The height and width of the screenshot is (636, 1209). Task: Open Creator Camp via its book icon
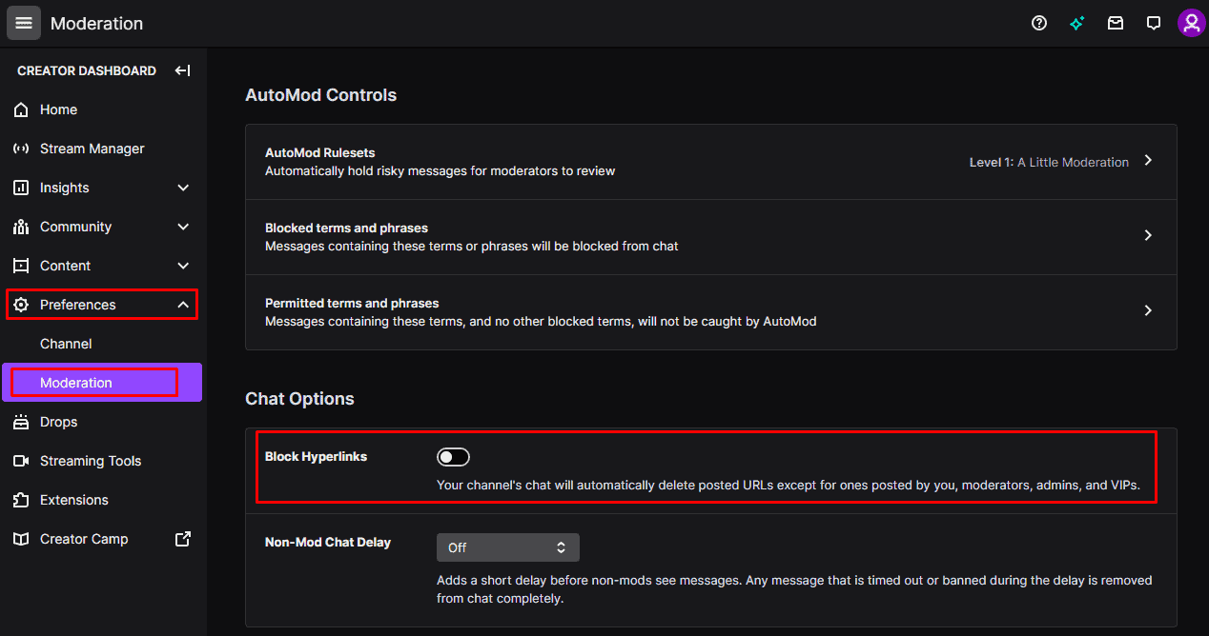click(x=21, y=539)
